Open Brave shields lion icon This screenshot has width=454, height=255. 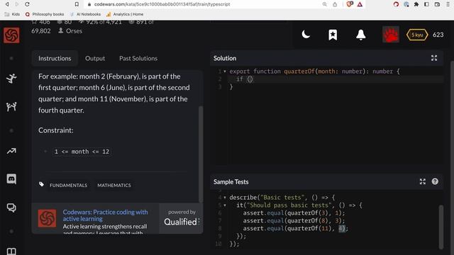tap(350, 4)
